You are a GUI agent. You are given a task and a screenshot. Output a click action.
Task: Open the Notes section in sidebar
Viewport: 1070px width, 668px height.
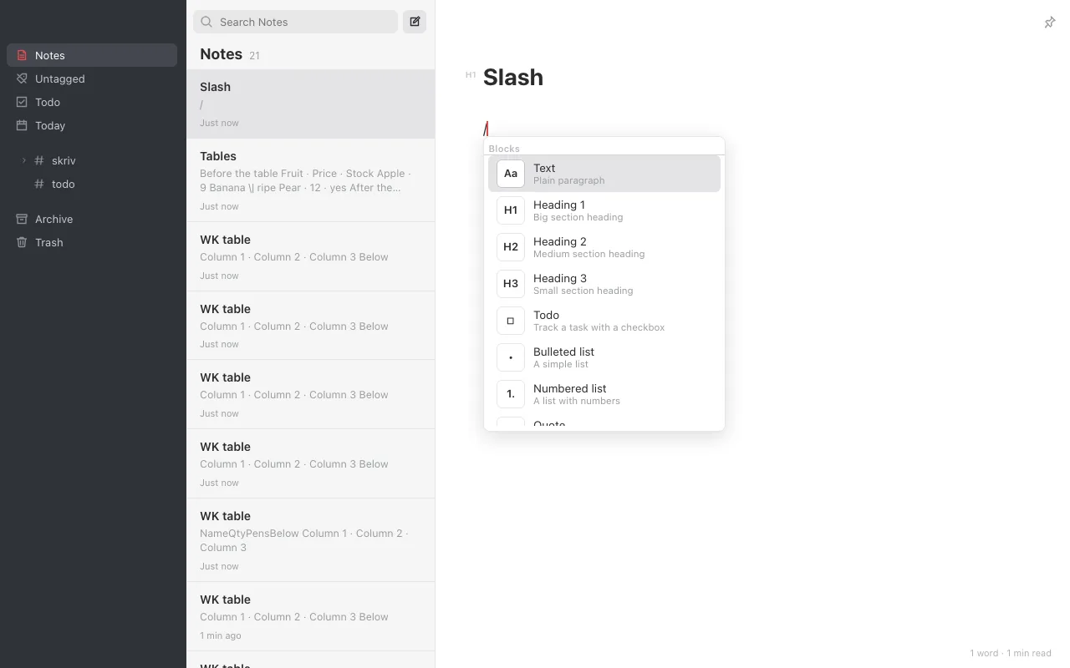click(92, 55)
